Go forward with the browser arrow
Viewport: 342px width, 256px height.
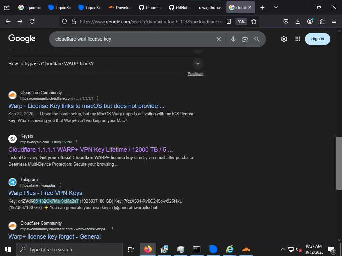point(20,21)
